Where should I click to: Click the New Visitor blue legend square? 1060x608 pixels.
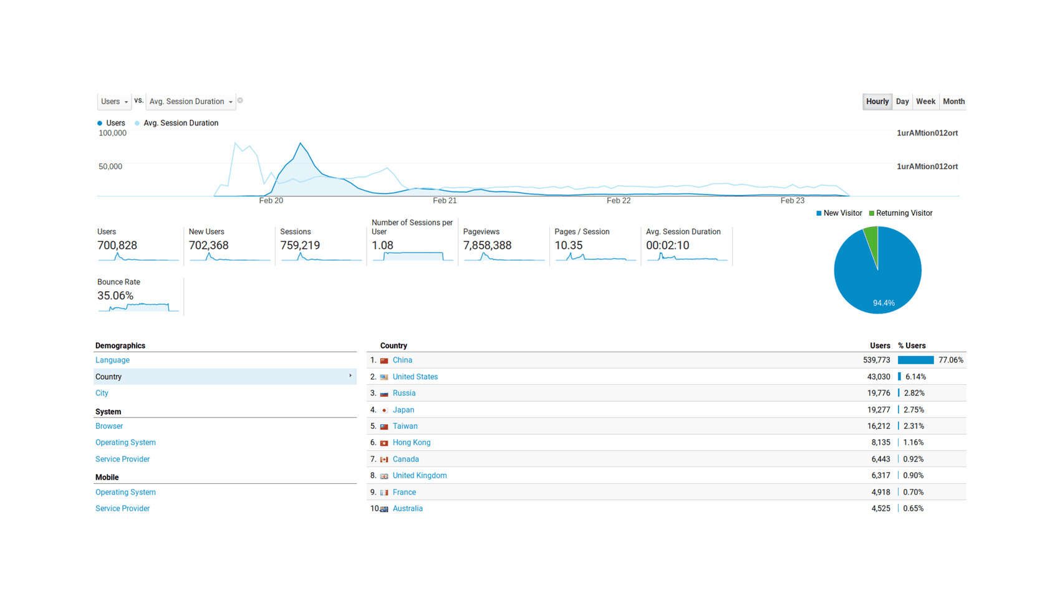819,213
